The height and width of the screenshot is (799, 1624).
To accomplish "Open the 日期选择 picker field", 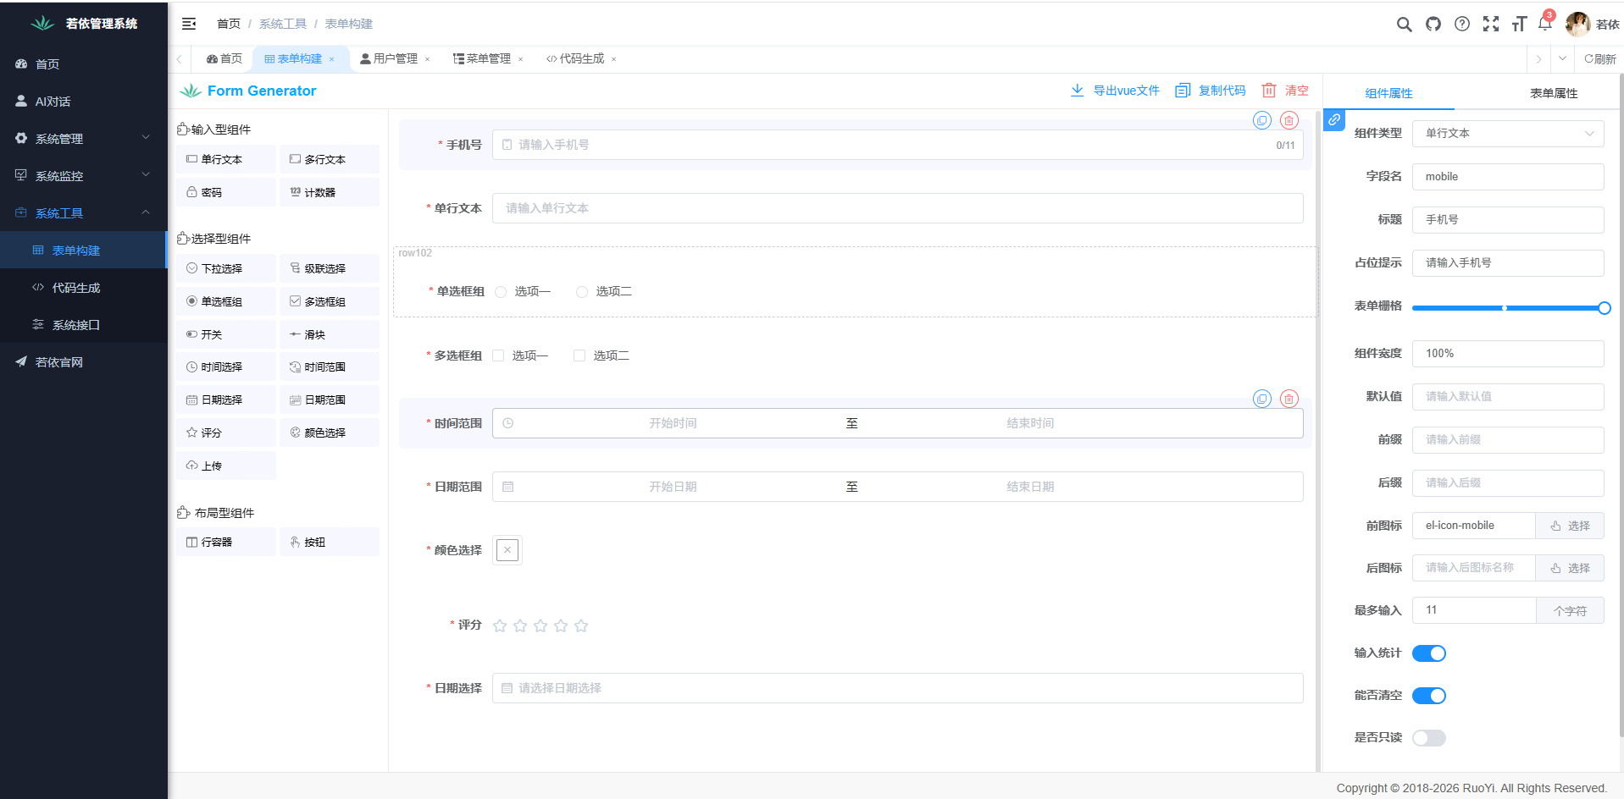I will (x=897, y=688).
